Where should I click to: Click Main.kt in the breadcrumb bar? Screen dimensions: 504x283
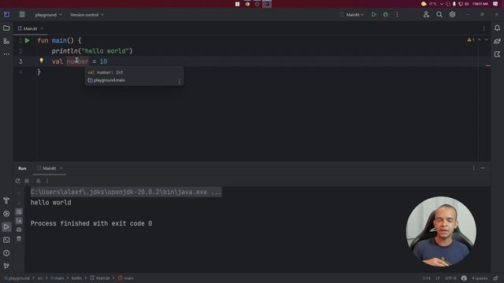click(100, 278)
